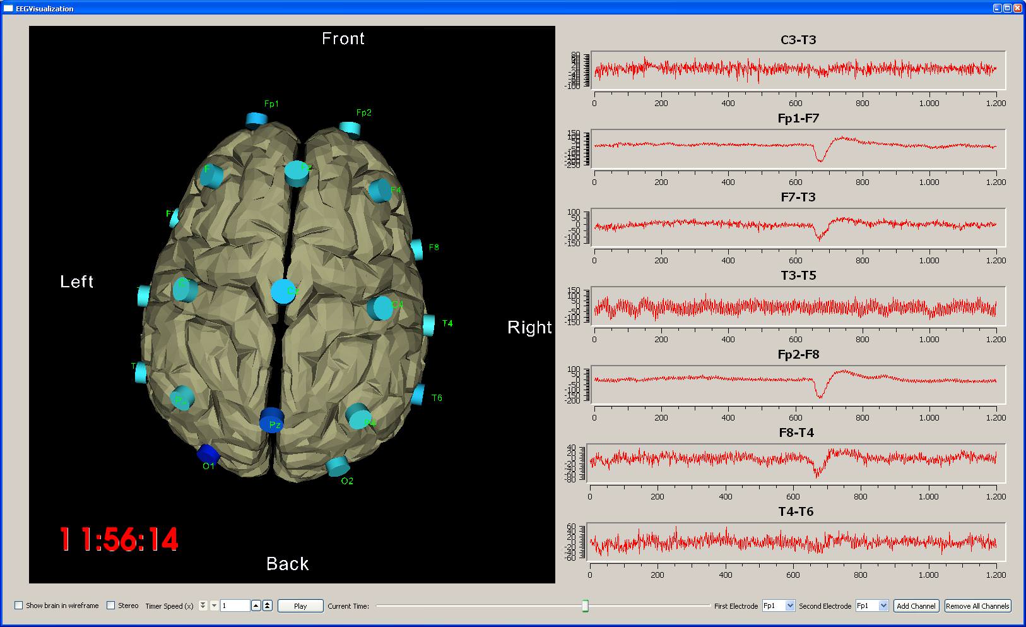Jump timer speed up with double-arrow button
This screenshot has width=1026, height=627.
coord(268,606)
